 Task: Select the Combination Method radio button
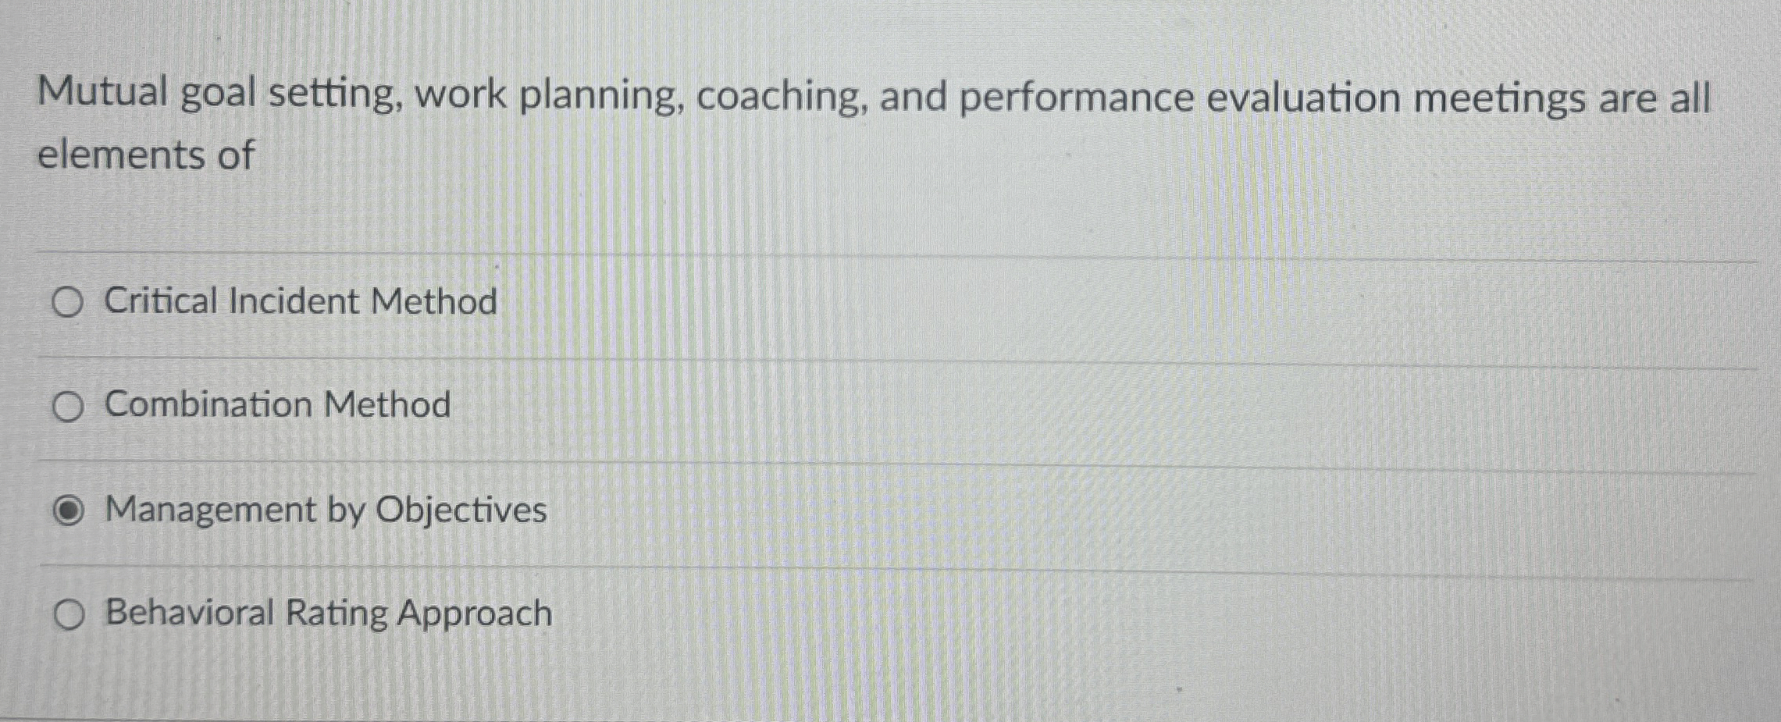[x=69, y=405]
